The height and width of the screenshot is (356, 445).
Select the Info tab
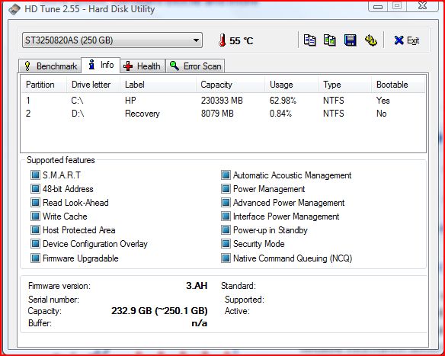point(101,65)
